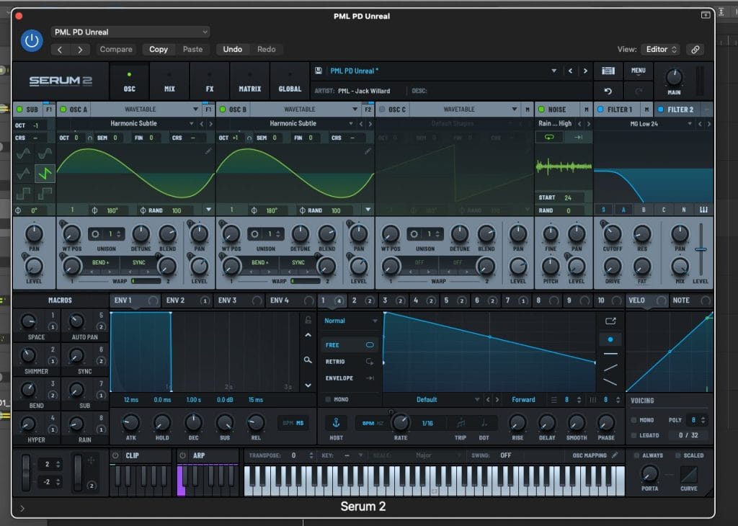
Task: Open the GLOBAL tab
Action: click(x=290, y=81)
